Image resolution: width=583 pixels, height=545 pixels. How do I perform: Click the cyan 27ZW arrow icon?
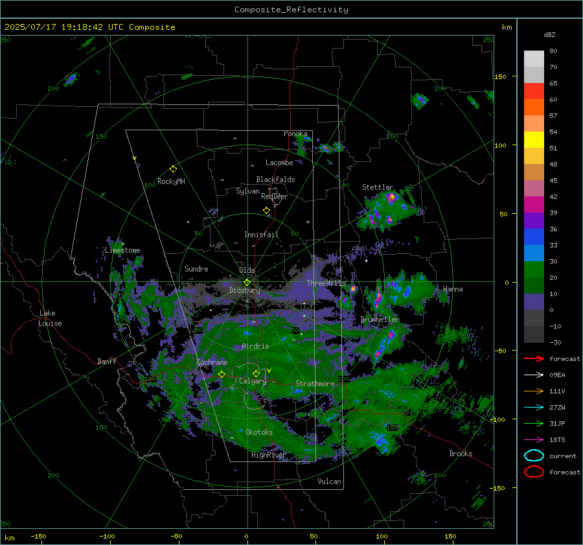[x=534, y=408]
